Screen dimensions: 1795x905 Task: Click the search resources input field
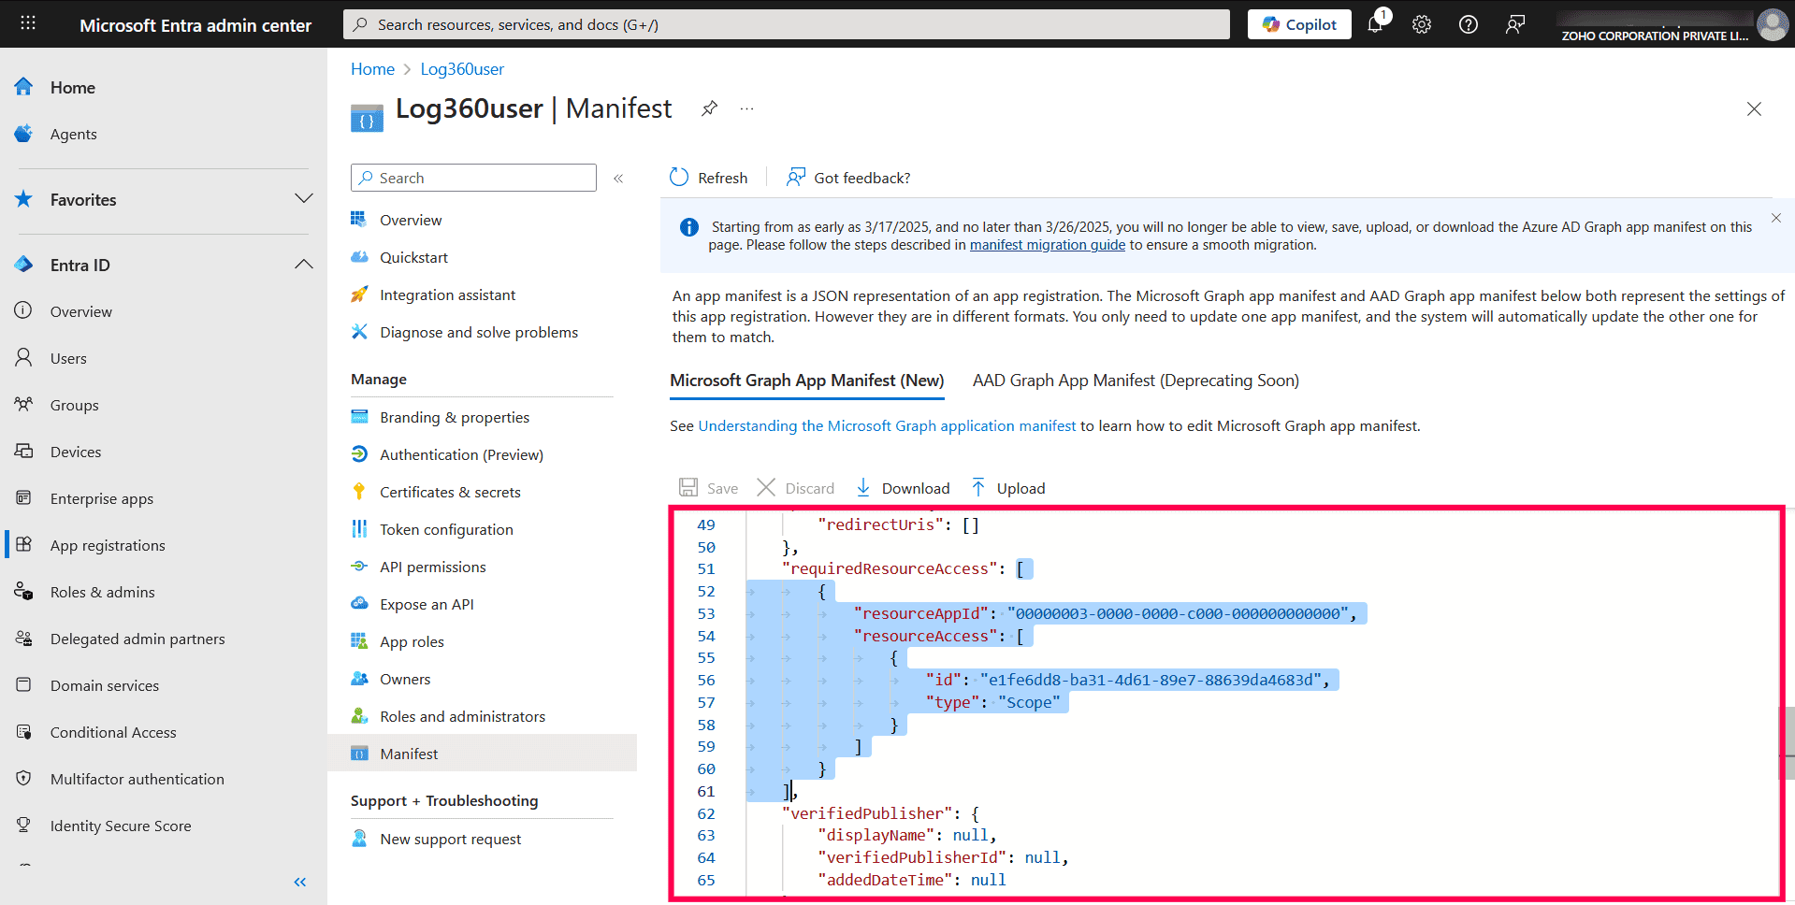coord(786,23)
